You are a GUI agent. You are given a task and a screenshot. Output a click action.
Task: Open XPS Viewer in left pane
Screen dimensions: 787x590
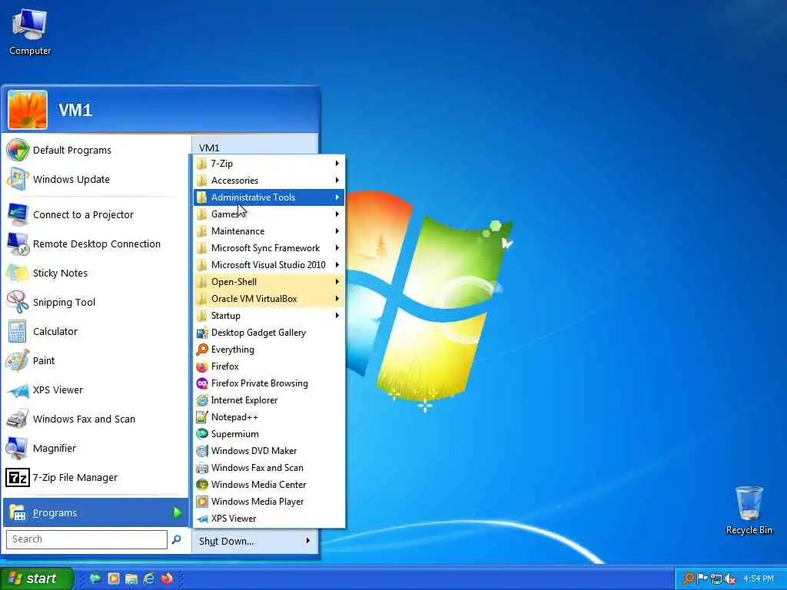click(x=95, y=389)
